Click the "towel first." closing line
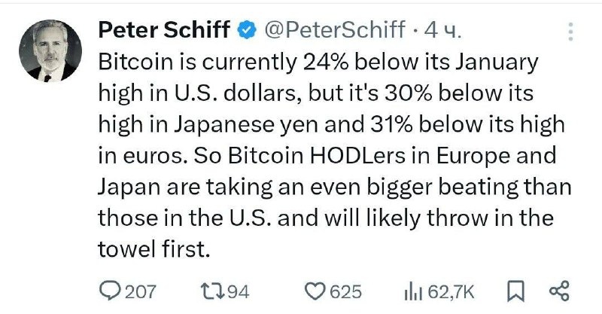 (154, 249)
